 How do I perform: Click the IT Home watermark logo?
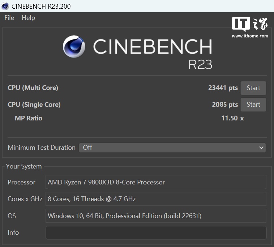pyautogui.click(x=250, y=24)
